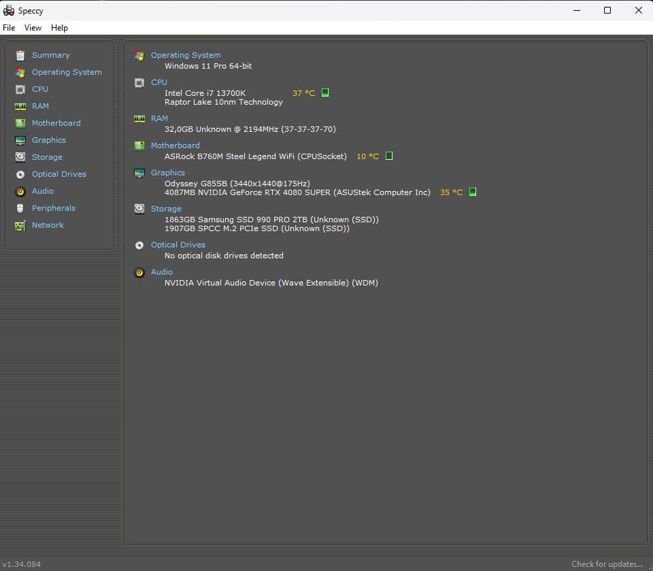Image resolution: width=653 pixels, height=571 pixels.
Task: Click the CPU heading link in main panel
Action: tap(158, 82)
